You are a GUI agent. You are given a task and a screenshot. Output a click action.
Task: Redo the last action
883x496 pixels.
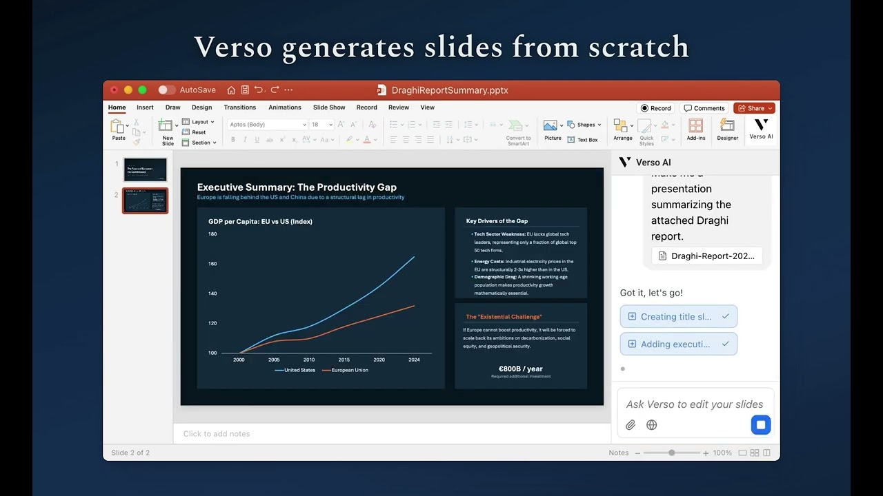(x=275, y=90)
